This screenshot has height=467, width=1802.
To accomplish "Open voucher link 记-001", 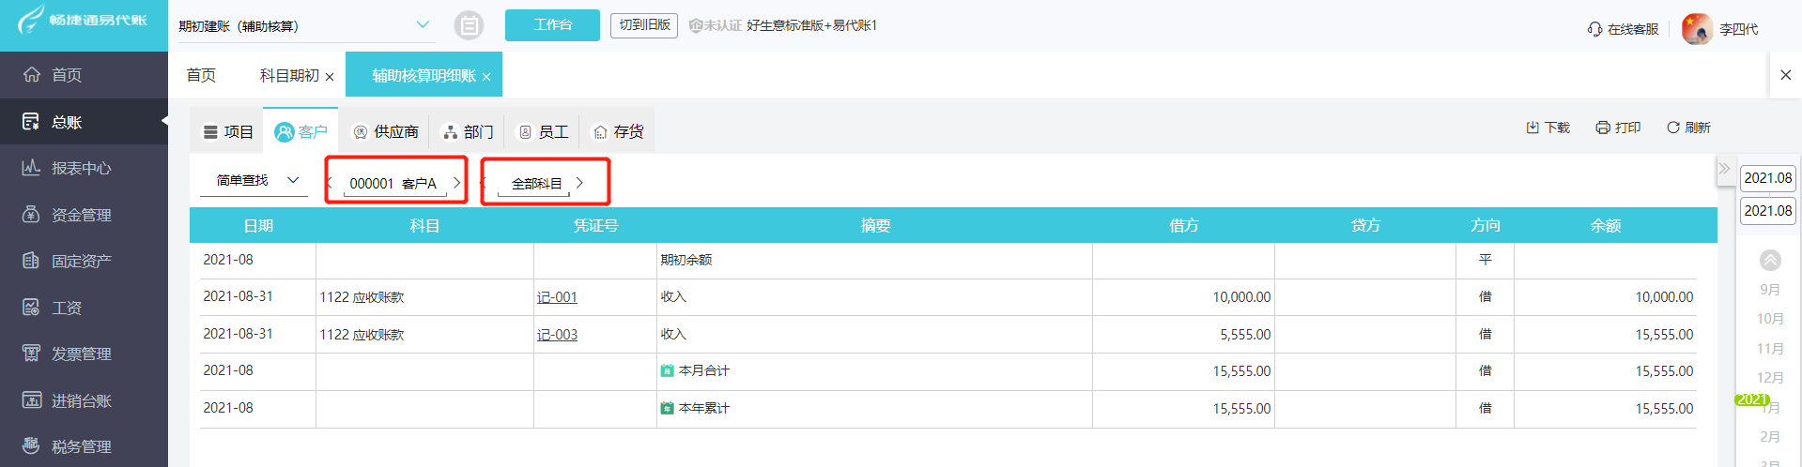I will click(557, 297).
